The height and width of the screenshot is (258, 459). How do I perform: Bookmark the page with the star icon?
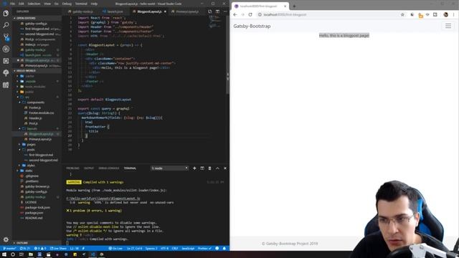pyautogui.click(x=402, y=14)
